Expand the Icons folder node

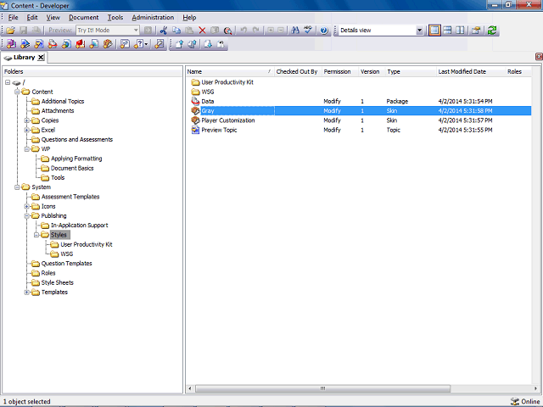(26, 206)
